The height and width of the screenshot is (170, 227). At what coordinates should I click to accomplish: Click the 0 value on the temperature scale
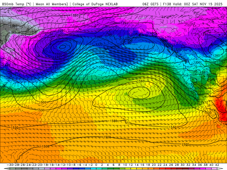coord(96,165)
